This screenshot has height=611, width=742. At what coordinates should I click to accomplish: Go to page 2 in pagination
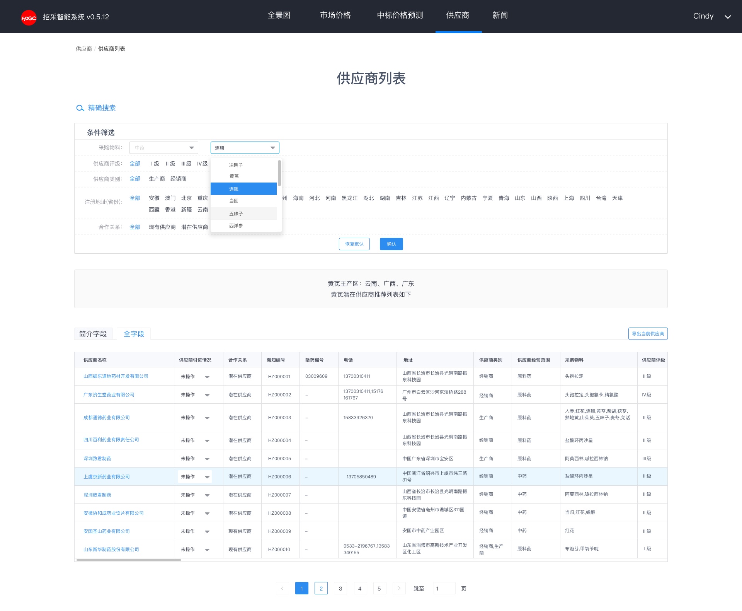pos(321,588)
